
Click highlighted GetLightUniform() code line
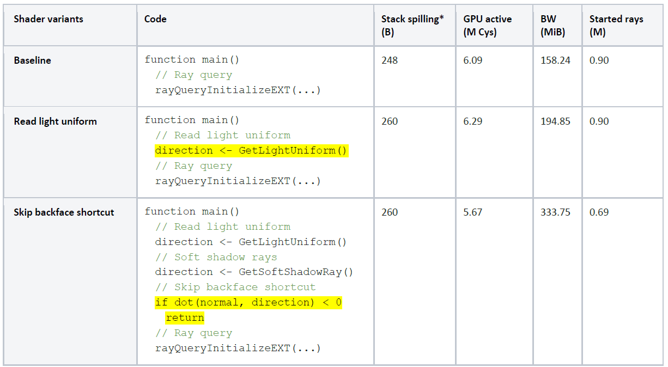[251, 151]
